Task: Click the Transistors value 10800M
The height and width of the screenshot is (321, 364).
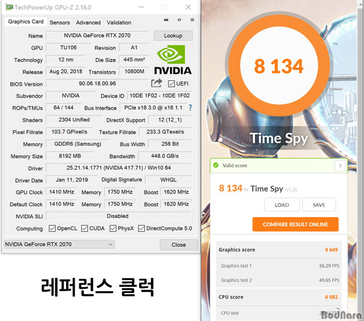Action: (134, 71)
